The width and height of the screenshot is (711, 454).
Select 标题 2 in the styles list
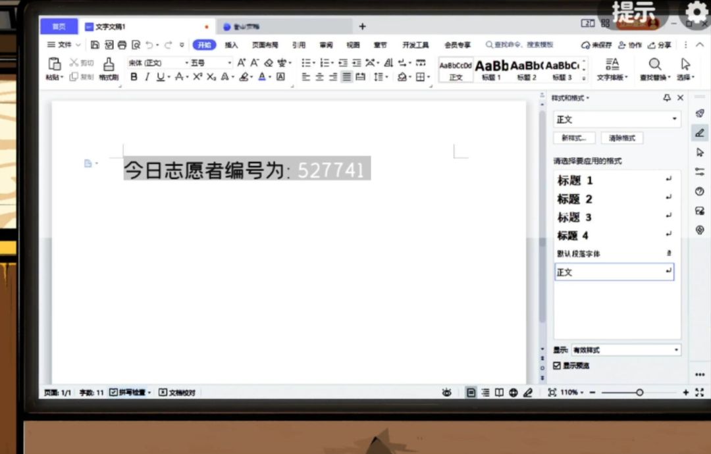tap(575, 199)
